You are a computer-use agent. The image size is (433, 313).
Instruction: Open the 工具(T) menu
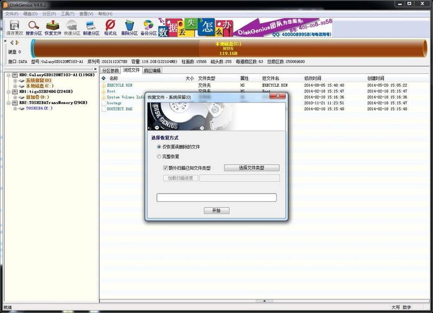point(68,13)
